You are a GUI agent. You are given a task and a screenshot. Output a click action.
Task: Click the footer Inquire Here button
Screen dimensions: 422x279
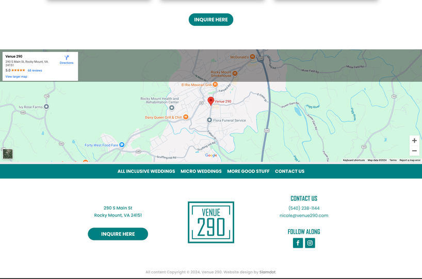(118, 234)
